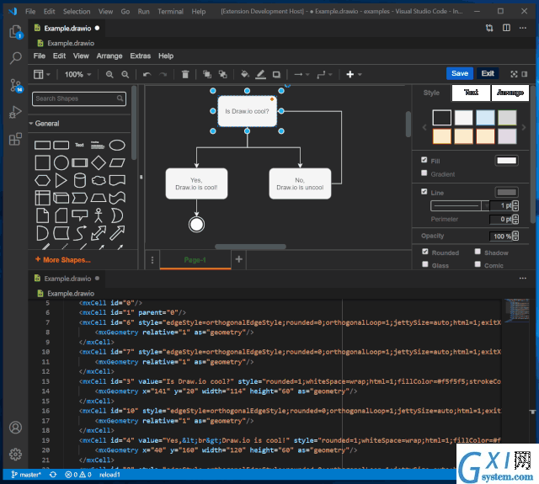Collapse the General shapes section

tap(44, 124)
